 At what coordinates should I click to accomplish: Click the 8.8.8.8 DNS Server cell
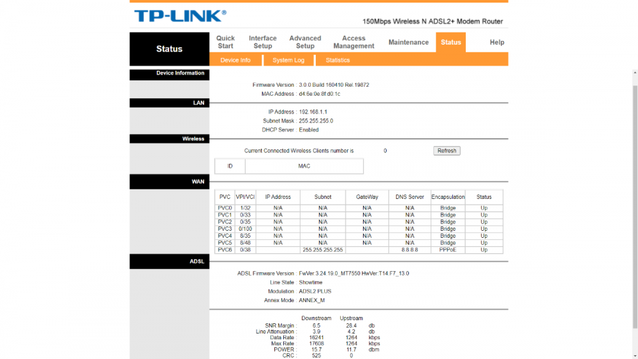point(410,250)
